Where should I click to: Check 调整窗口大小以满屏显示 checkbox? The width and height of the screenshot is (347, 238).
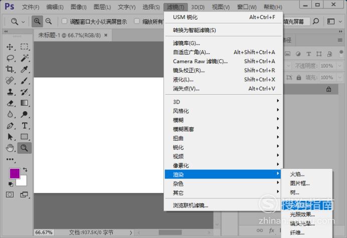(x=64, y=21)
